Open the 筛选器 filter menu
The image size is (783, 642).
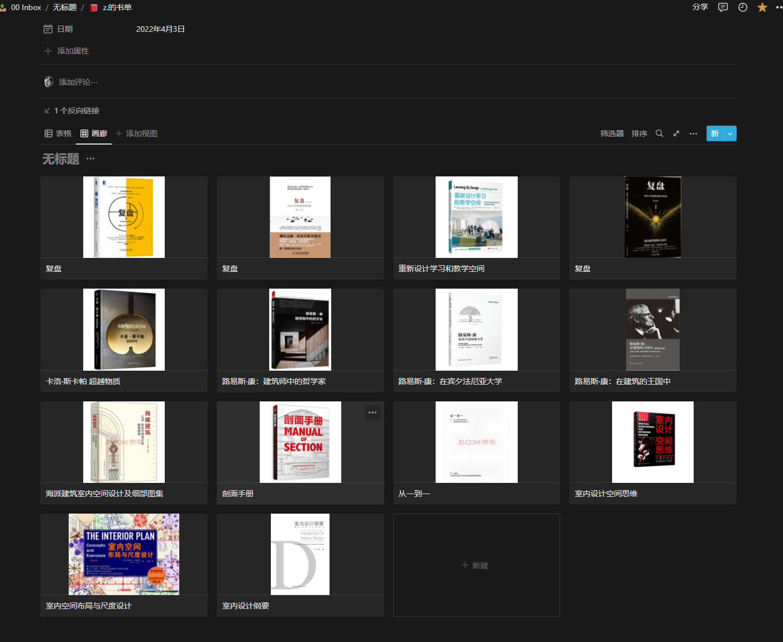612,133
